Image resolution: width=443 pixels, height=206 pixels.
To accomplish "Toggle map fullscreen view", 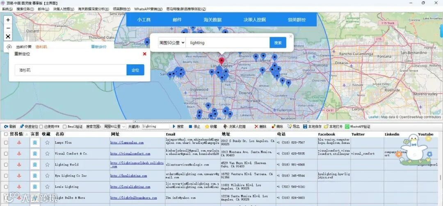I will 8,36.
